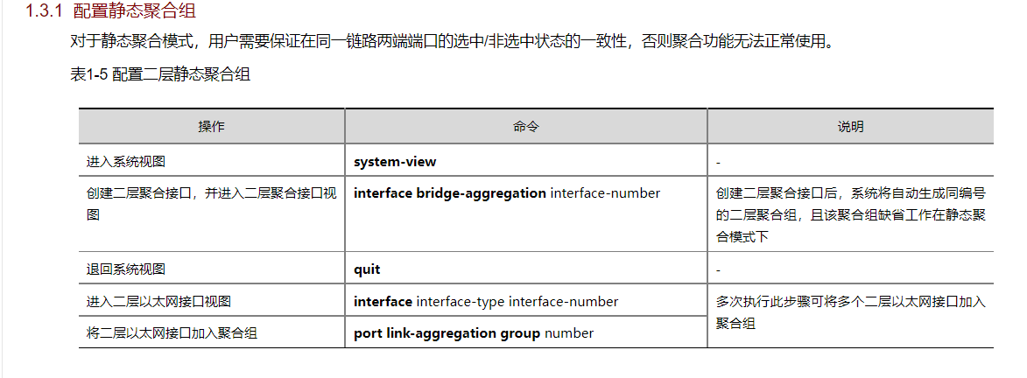
Task: Click the description about 系统将自动生成同编号
Action: [850, 215]
